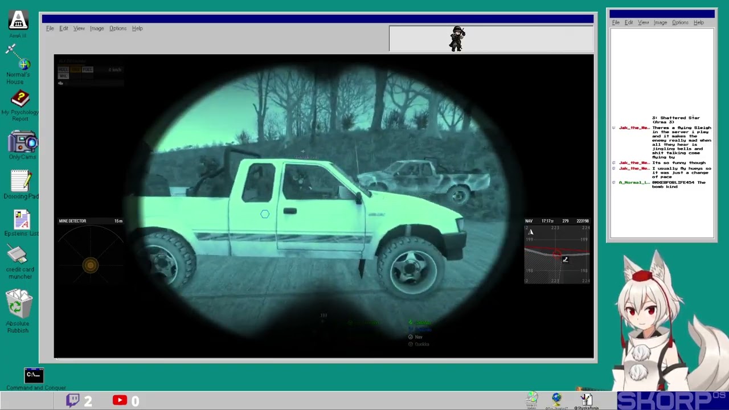The image size is (729, 410).
Task: Open Image menu in the game window
Action: click(97, 28)
